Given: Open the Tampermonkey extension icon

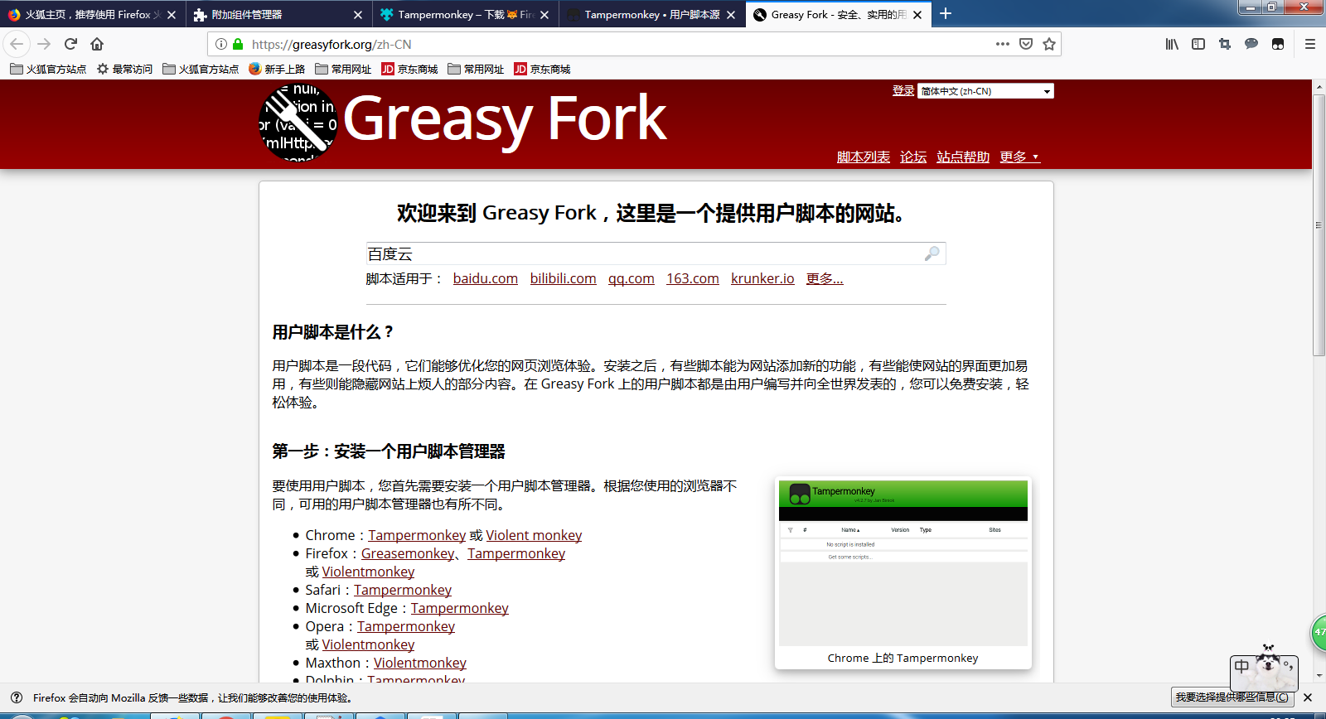Looking at the screenshot, I should coord(1278,44).
